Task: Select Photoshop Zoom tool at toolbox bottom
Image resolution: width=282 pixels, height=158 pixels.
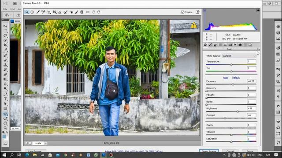Action: pyautogui.click(x=5, y=128)
